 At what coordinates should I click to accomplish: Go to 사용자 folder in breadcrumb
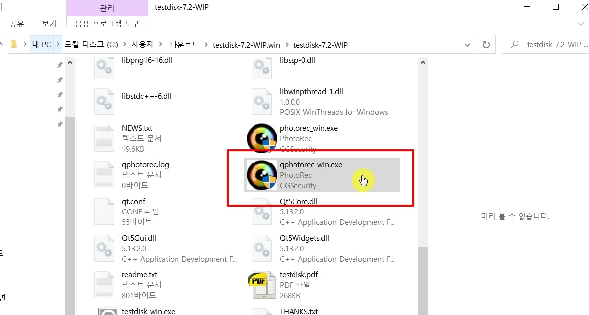click(143, 45)
